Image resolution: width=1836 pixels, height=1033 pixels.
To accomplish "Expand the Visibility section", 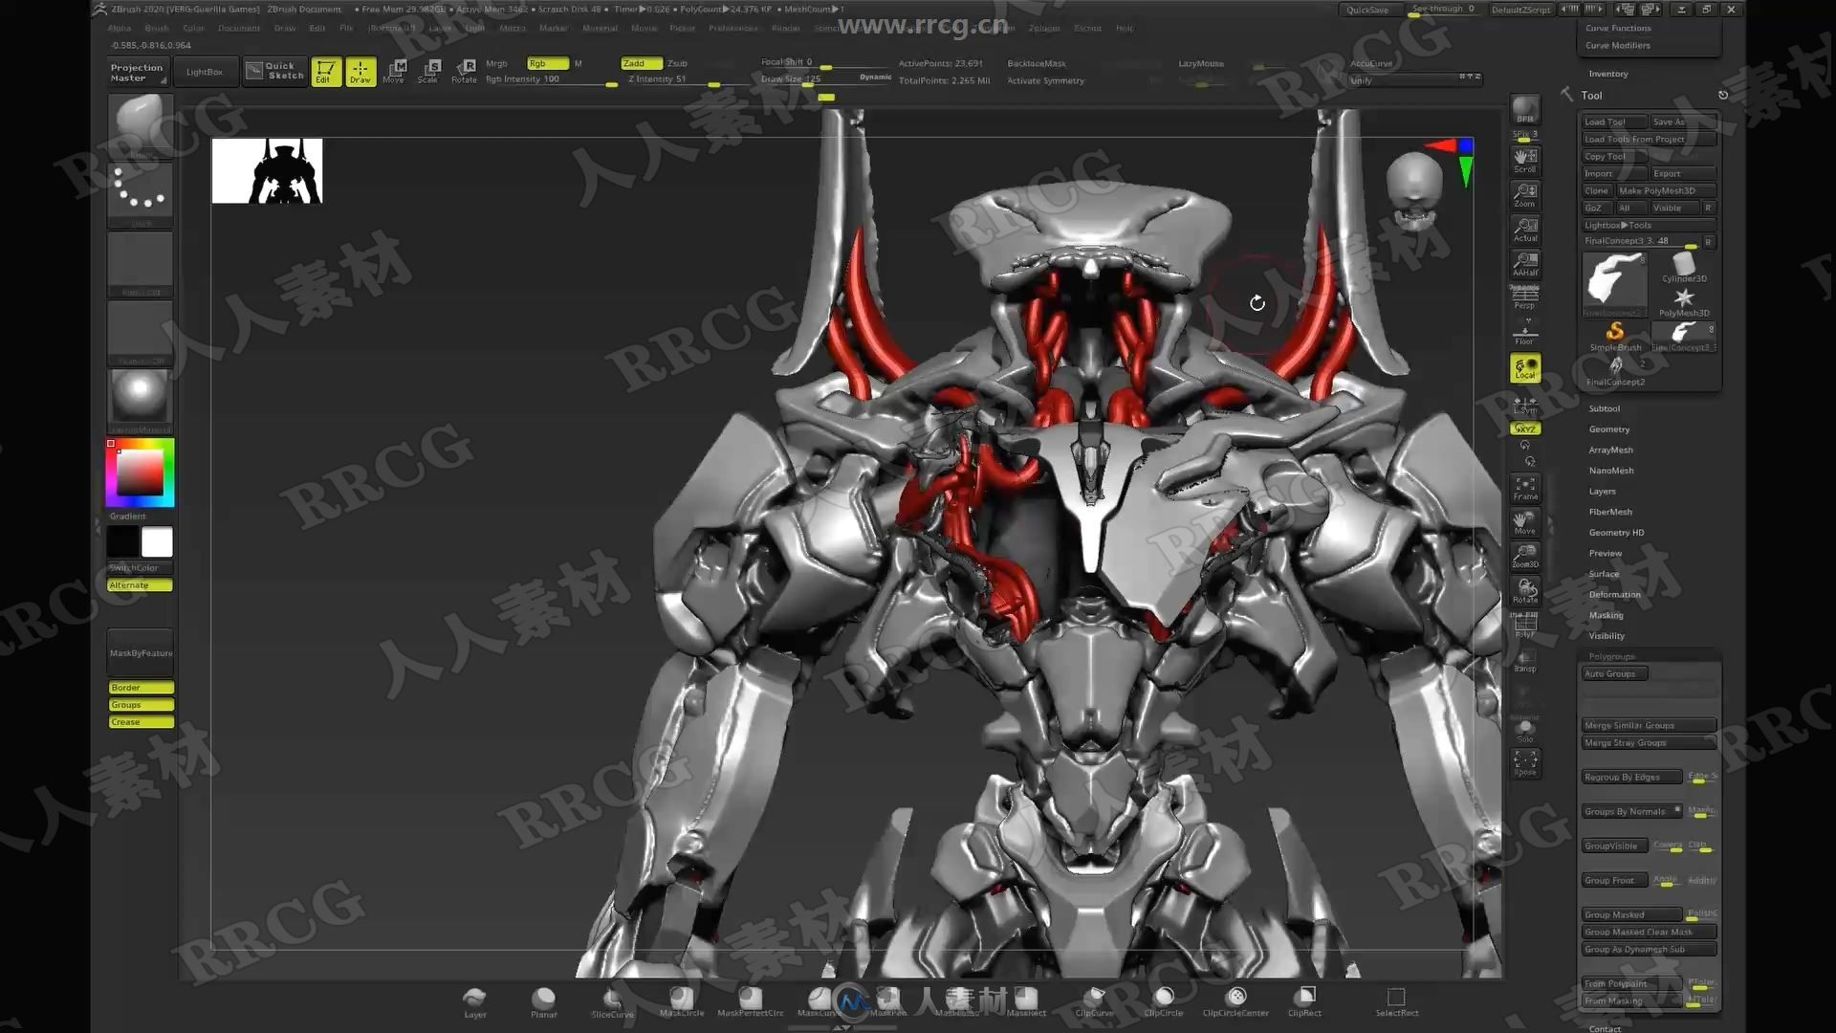I will (x=1606, y=636).
